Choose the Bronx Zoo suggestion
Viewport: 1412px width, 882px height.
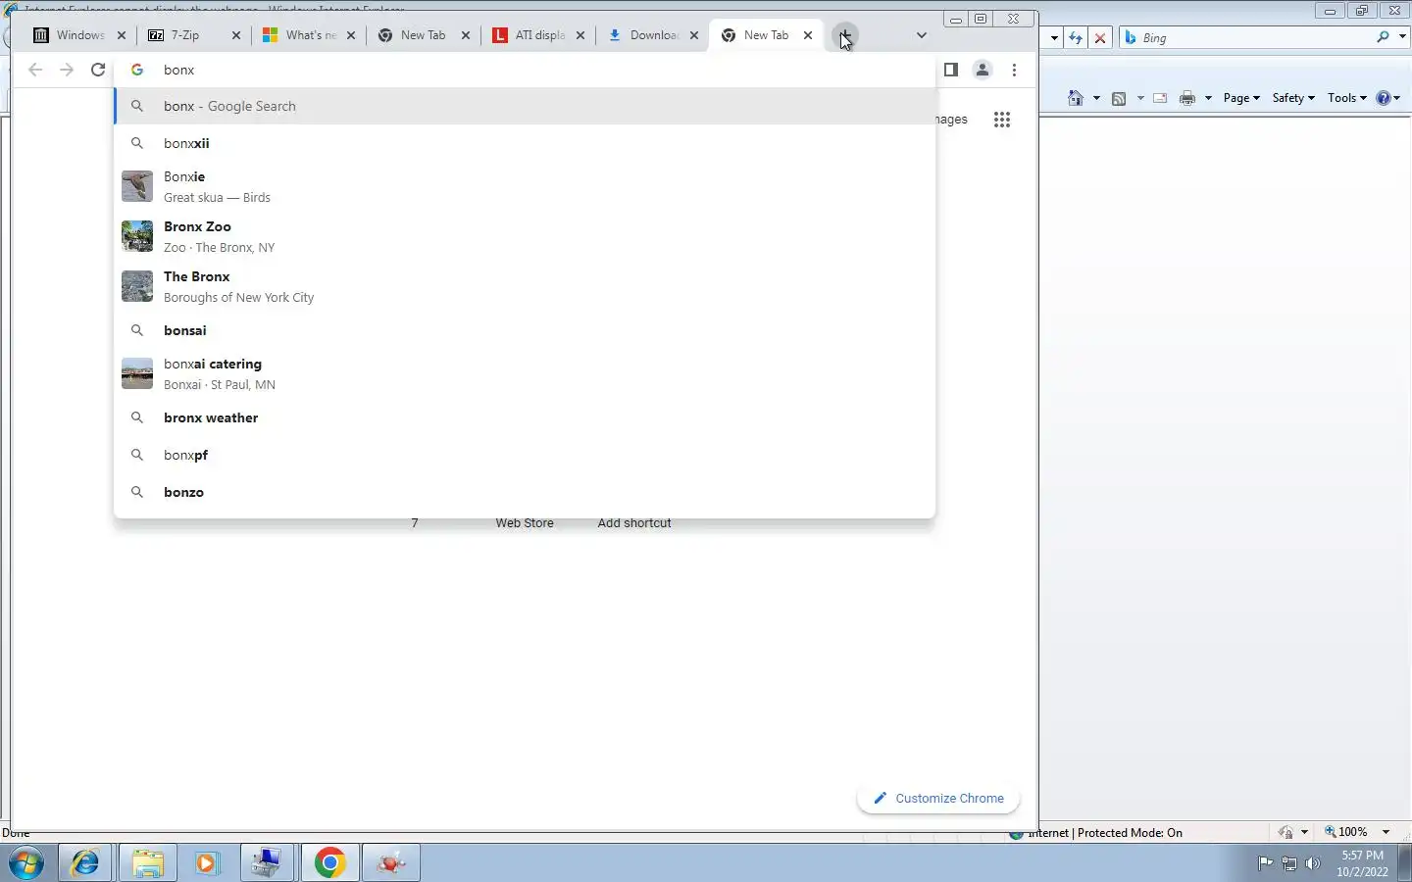pyautogui.click(x=525, y=236)
